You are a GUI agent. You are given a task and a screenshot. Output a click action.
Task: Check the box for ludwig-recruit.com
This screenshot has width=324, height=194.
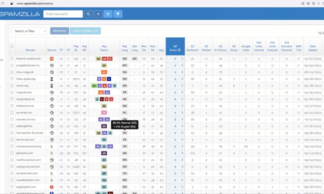(12, 167)
